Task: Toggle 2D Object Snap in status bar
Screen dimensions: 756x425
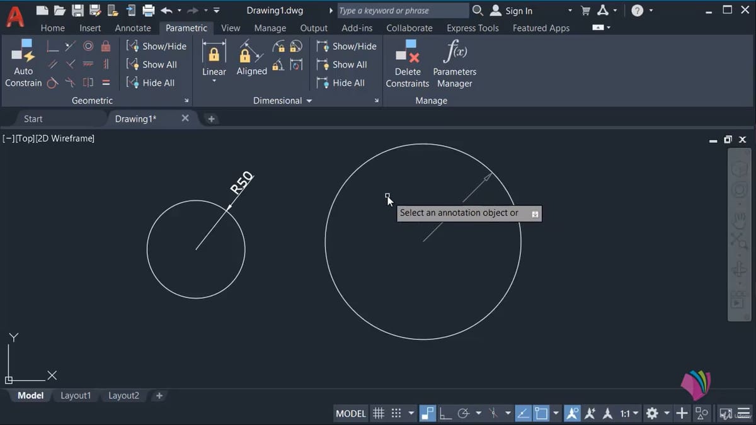Action: (541, 414)
